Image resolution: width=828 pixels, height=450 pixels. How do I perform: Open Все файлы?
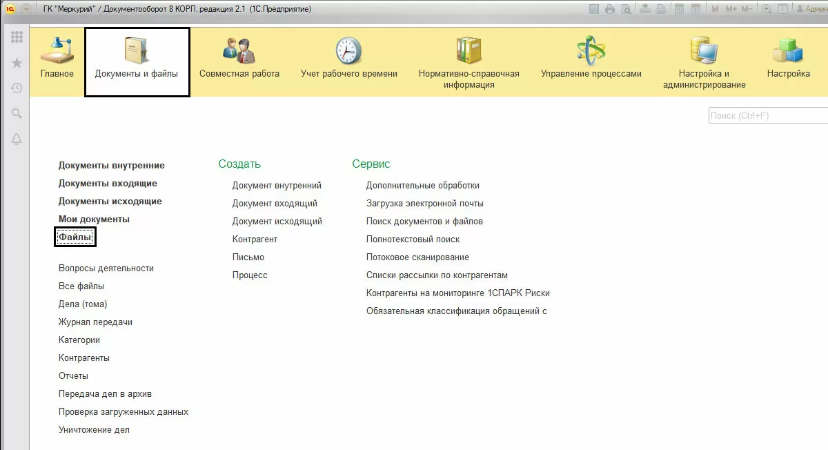point(81,286)
